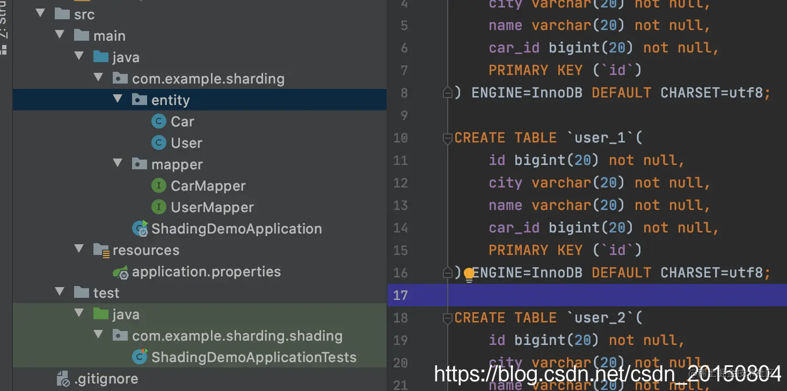787x391 pixels.
Task: Click PRIMARY KEY on line 15
Action: click(x=535, y=251)
